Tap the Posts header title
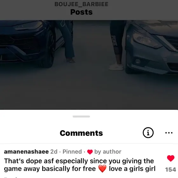 point(81,12)
